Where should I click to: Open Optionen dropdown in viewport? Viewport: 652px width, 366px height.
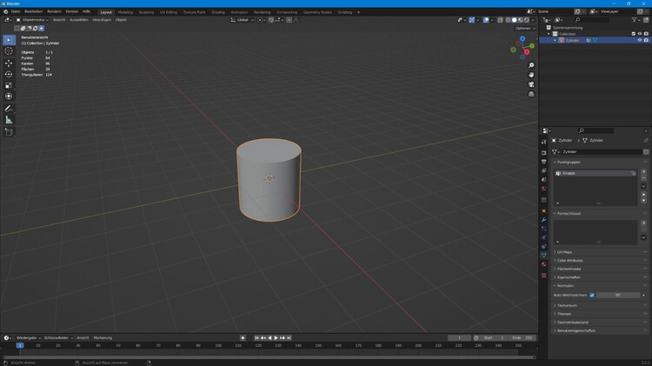[525, 29]
